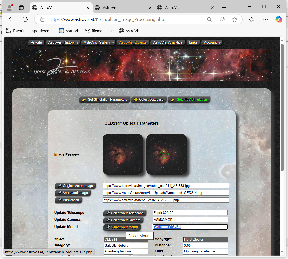Open the AstroVis bookmark with blue icon
288x259 pixels.
(x=69, y=31)
